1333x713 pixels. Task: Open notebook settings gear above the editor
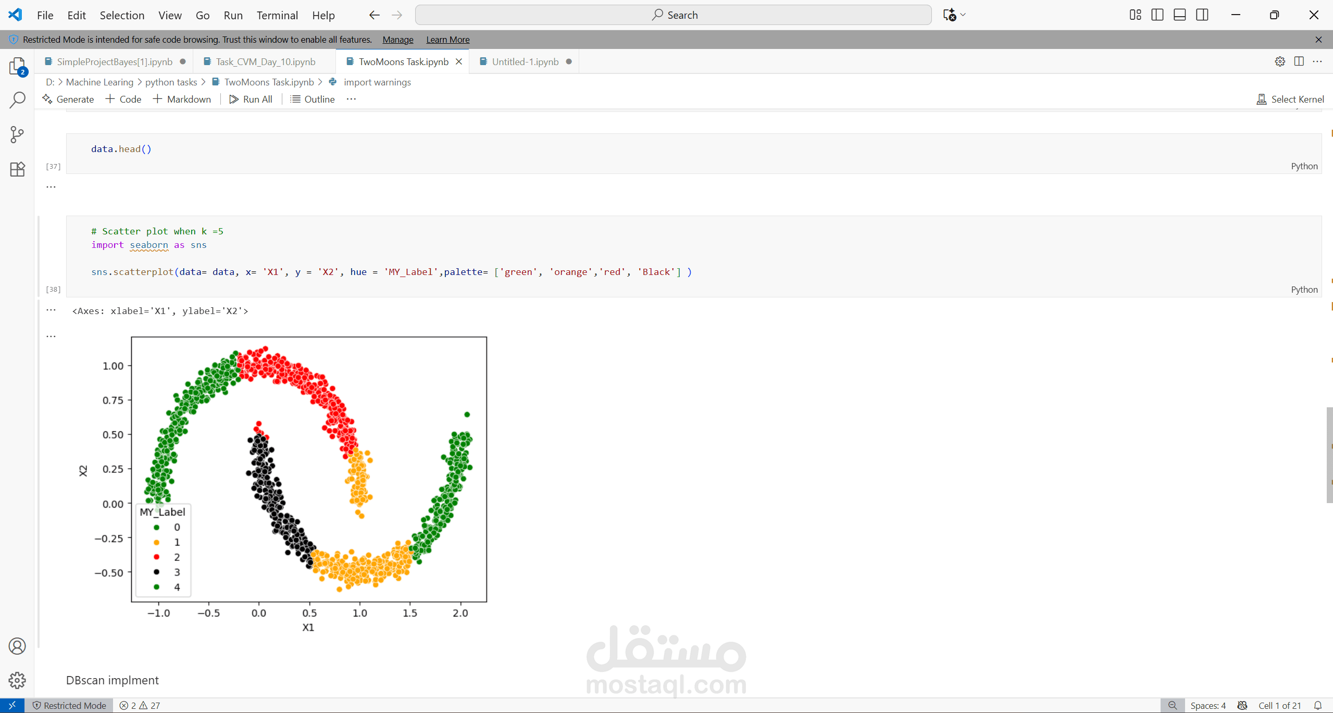pos(1280,61)
